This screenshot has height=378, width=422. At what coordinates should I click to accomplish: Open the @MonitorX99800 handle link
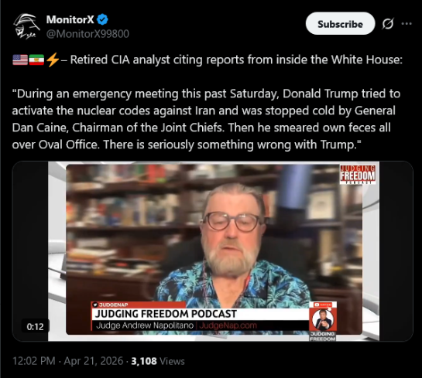[87, 34]
